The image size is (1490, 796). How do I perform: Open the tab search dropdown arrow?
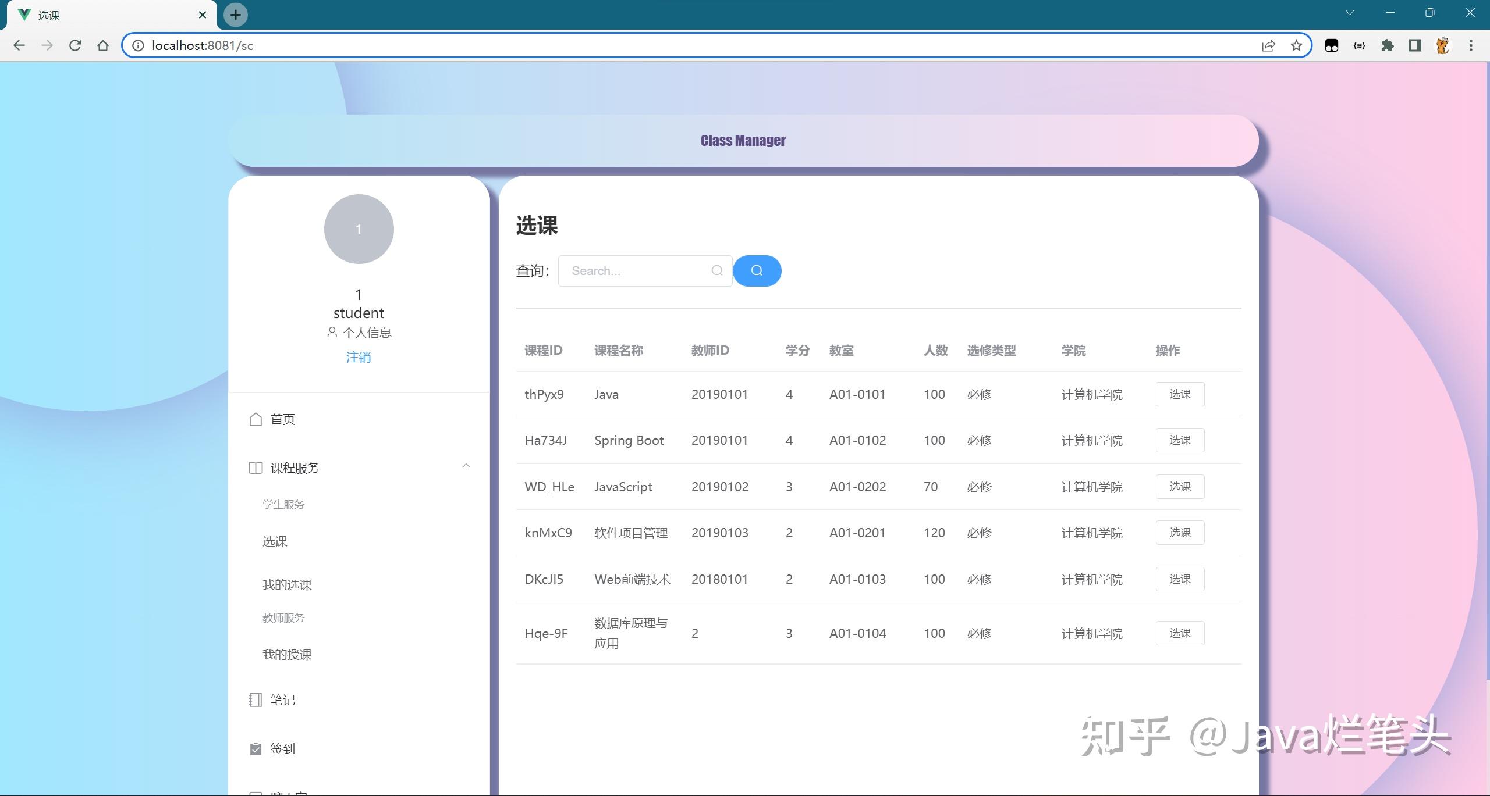(1350, 13)
